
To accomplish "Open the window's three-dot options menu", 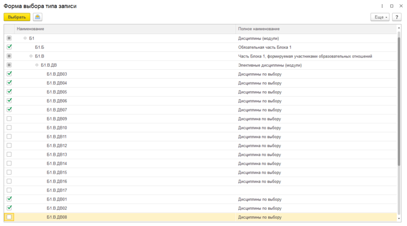I will tap(374, 5).
